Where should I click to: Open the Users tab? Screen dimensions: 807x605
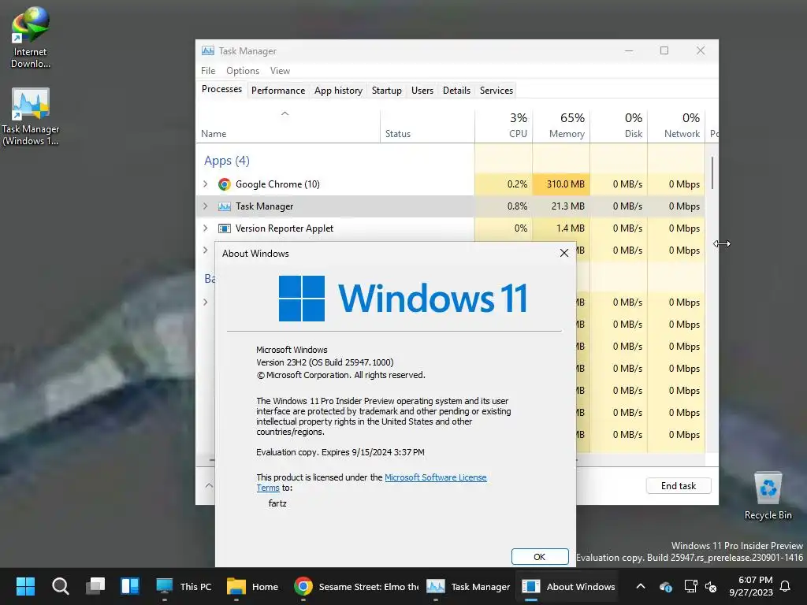coord(422,91)
